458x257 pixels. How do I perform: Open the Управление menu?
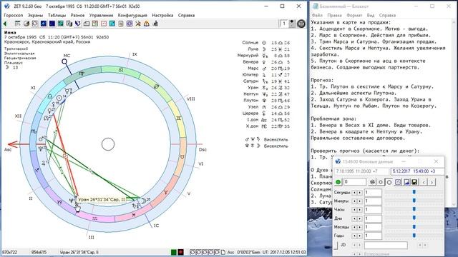pos(101,15)
